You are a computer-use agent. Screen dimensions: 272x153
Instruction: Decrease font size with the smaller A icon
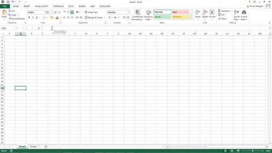click(x=59, y=12)
